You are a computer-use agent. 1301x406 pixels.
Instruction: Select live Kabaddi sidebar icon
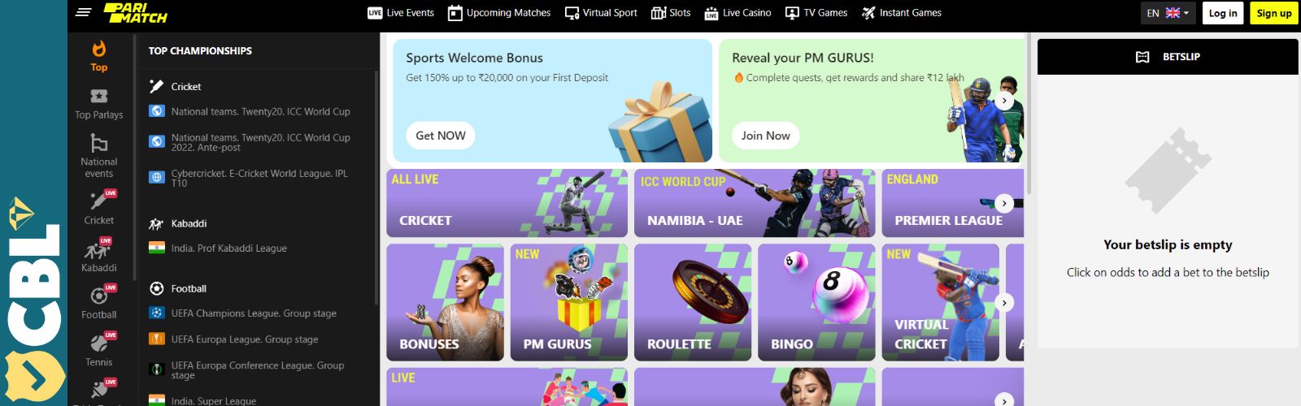(99, 248)
